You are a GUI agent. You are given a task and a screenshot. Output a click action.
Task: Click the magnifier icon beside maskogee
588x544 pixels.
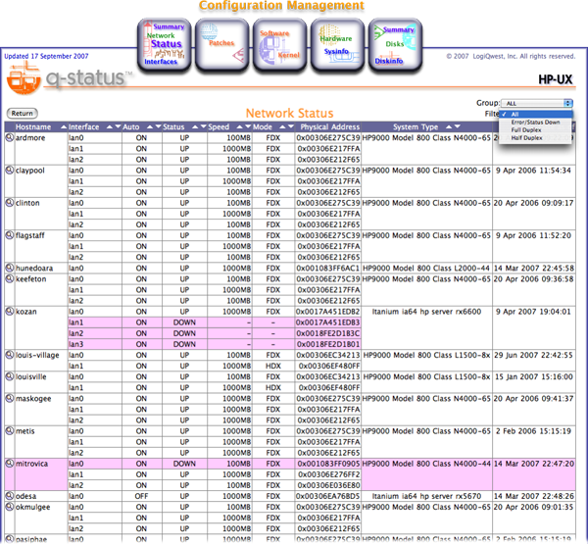coord(10,398)
